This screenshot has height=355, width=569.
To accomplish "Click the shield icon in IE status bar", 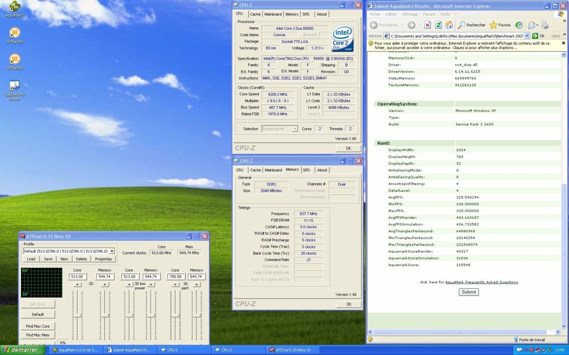I will [370, 339].
